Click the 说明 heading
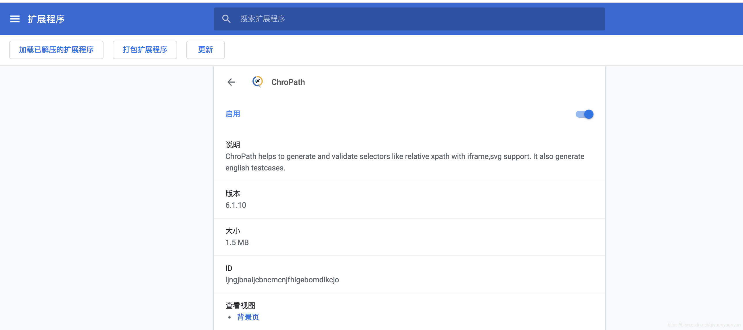Screen dimensions: 743x330 tap(233, 145)
